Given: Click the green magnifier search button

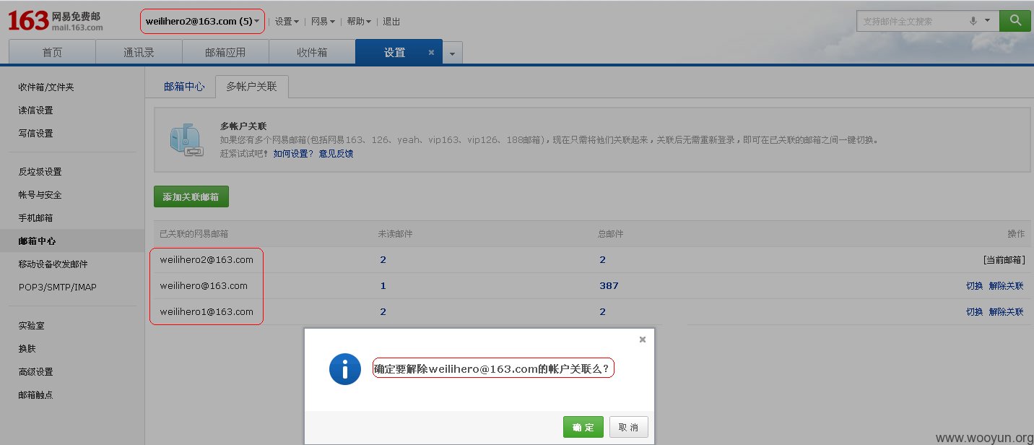Looking at the screenshot, I should (1015, 21).
